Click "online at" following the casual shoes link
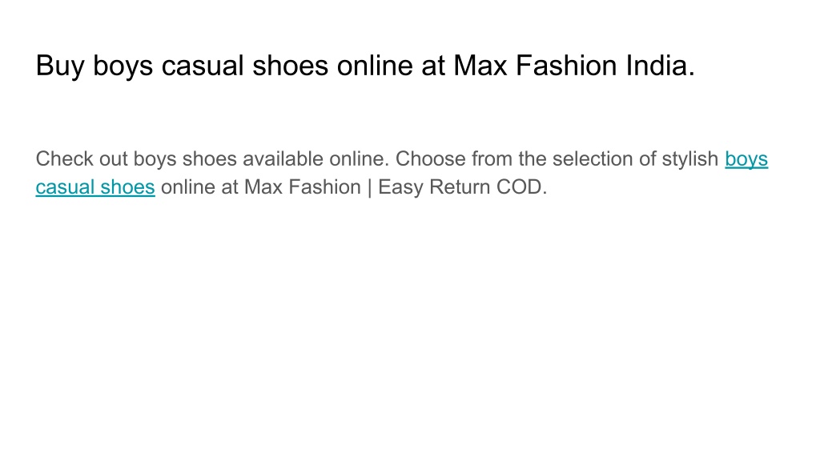Screen dimensions: 820x461 (199, 187)
